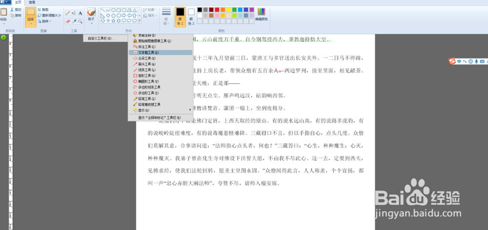This screenshot has height=230, width=488.
Task: Choose the oval shape in gallery
Action: [x=113, y=10]
